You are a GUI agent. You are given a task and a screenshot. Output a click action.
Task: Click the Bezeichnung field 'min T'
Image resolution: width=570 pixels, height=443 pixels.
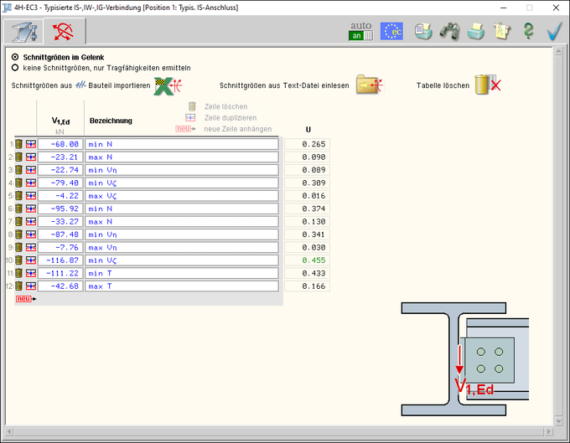(x=181, y=273)
